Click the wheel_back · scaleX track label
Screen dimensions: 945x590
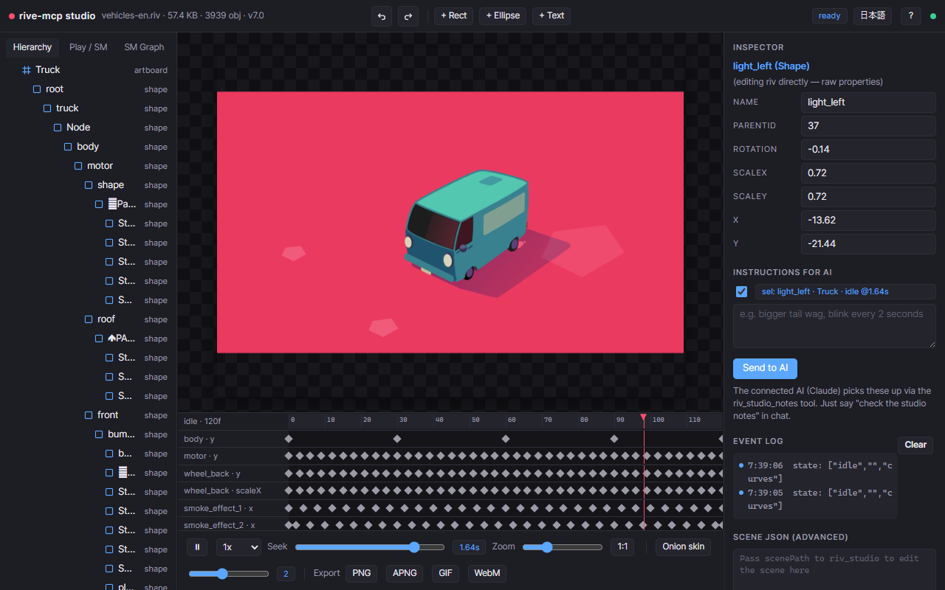click(x=222, y=490)
